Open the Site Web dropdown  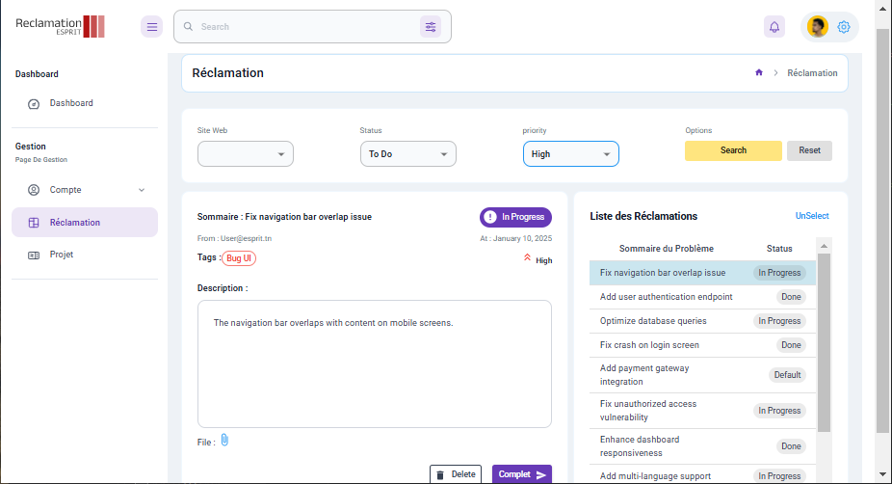[x=246, y=153]
